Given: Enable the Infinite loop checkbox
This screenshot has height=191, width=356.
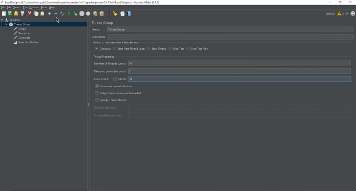Looking at the screenshot, I should [x=115, y=79].
